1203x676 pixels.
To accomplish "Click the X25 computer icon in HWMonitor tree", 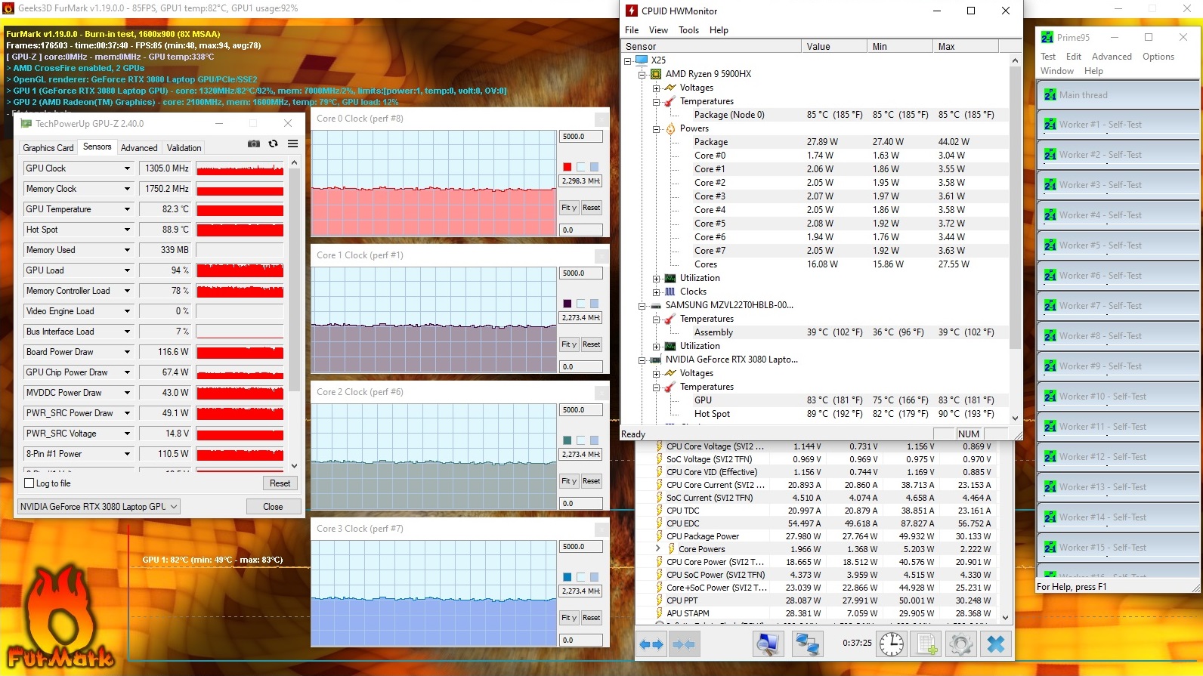I will (642, 60).
